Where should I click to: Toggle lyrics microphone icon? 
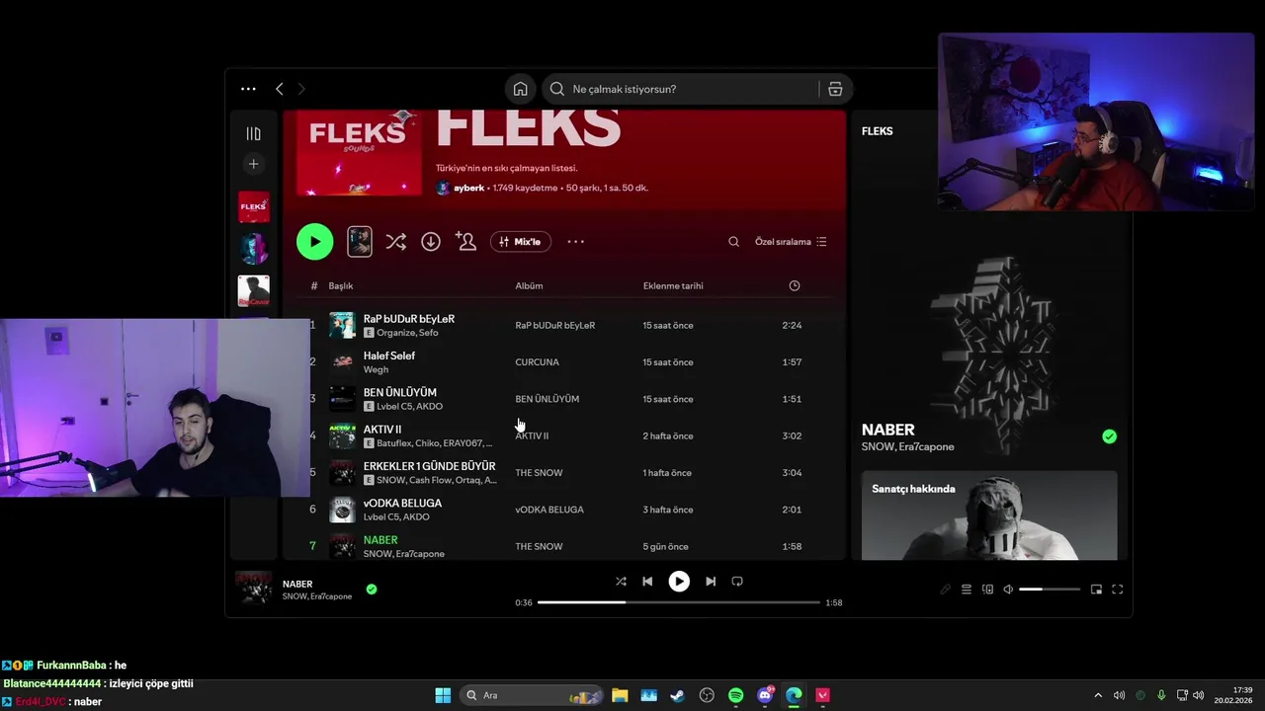[945, 590]
